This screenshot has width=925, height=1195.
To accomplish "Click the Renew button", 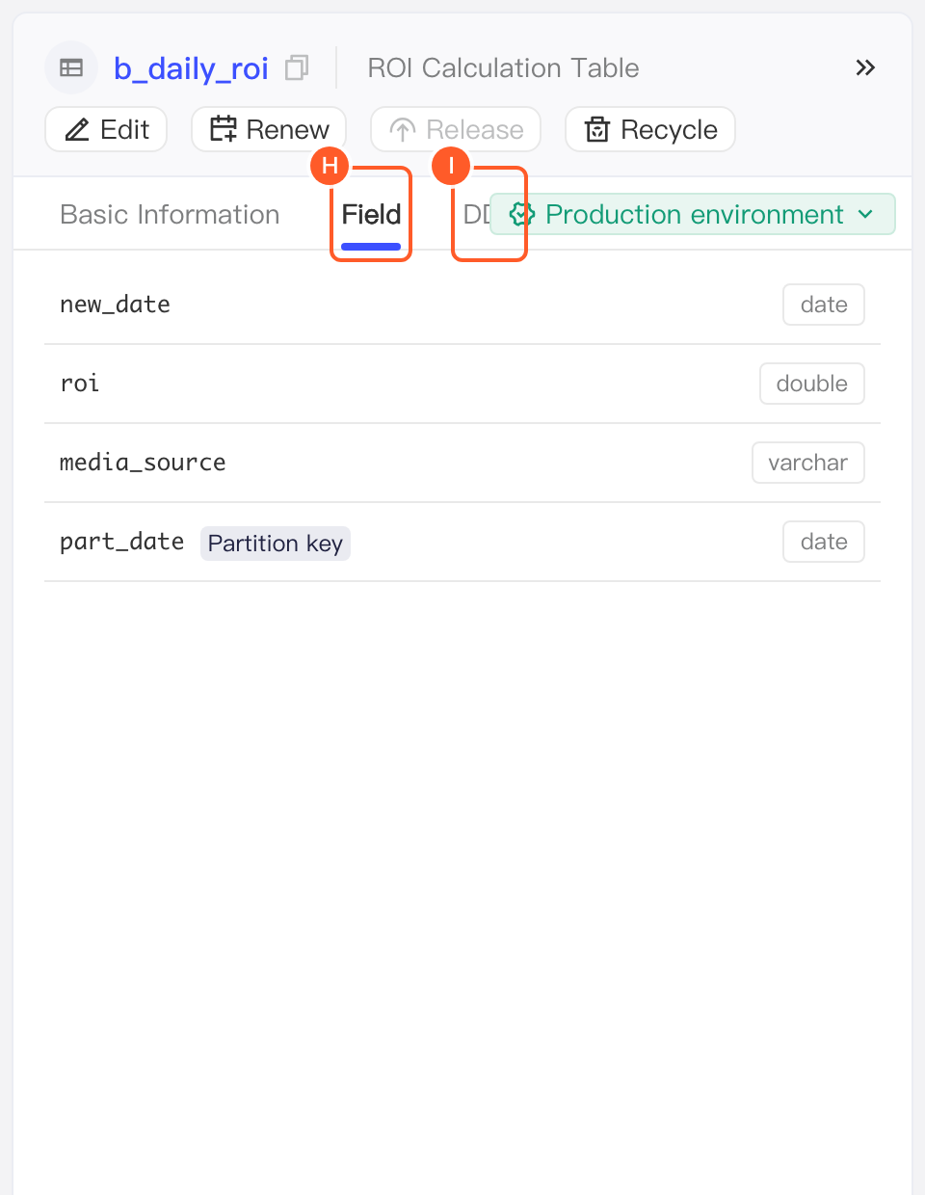I will click(269, 129).
